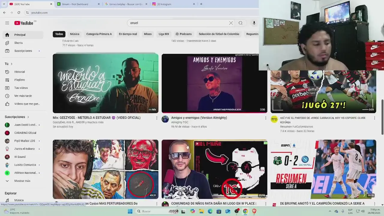Open Brave browser from the taskbar
Viewport: 384px width, 216px height.
pos(254,211)
